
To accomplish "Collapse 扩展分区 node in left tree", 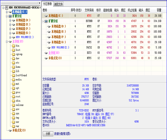I will click(x=7, y=16).
